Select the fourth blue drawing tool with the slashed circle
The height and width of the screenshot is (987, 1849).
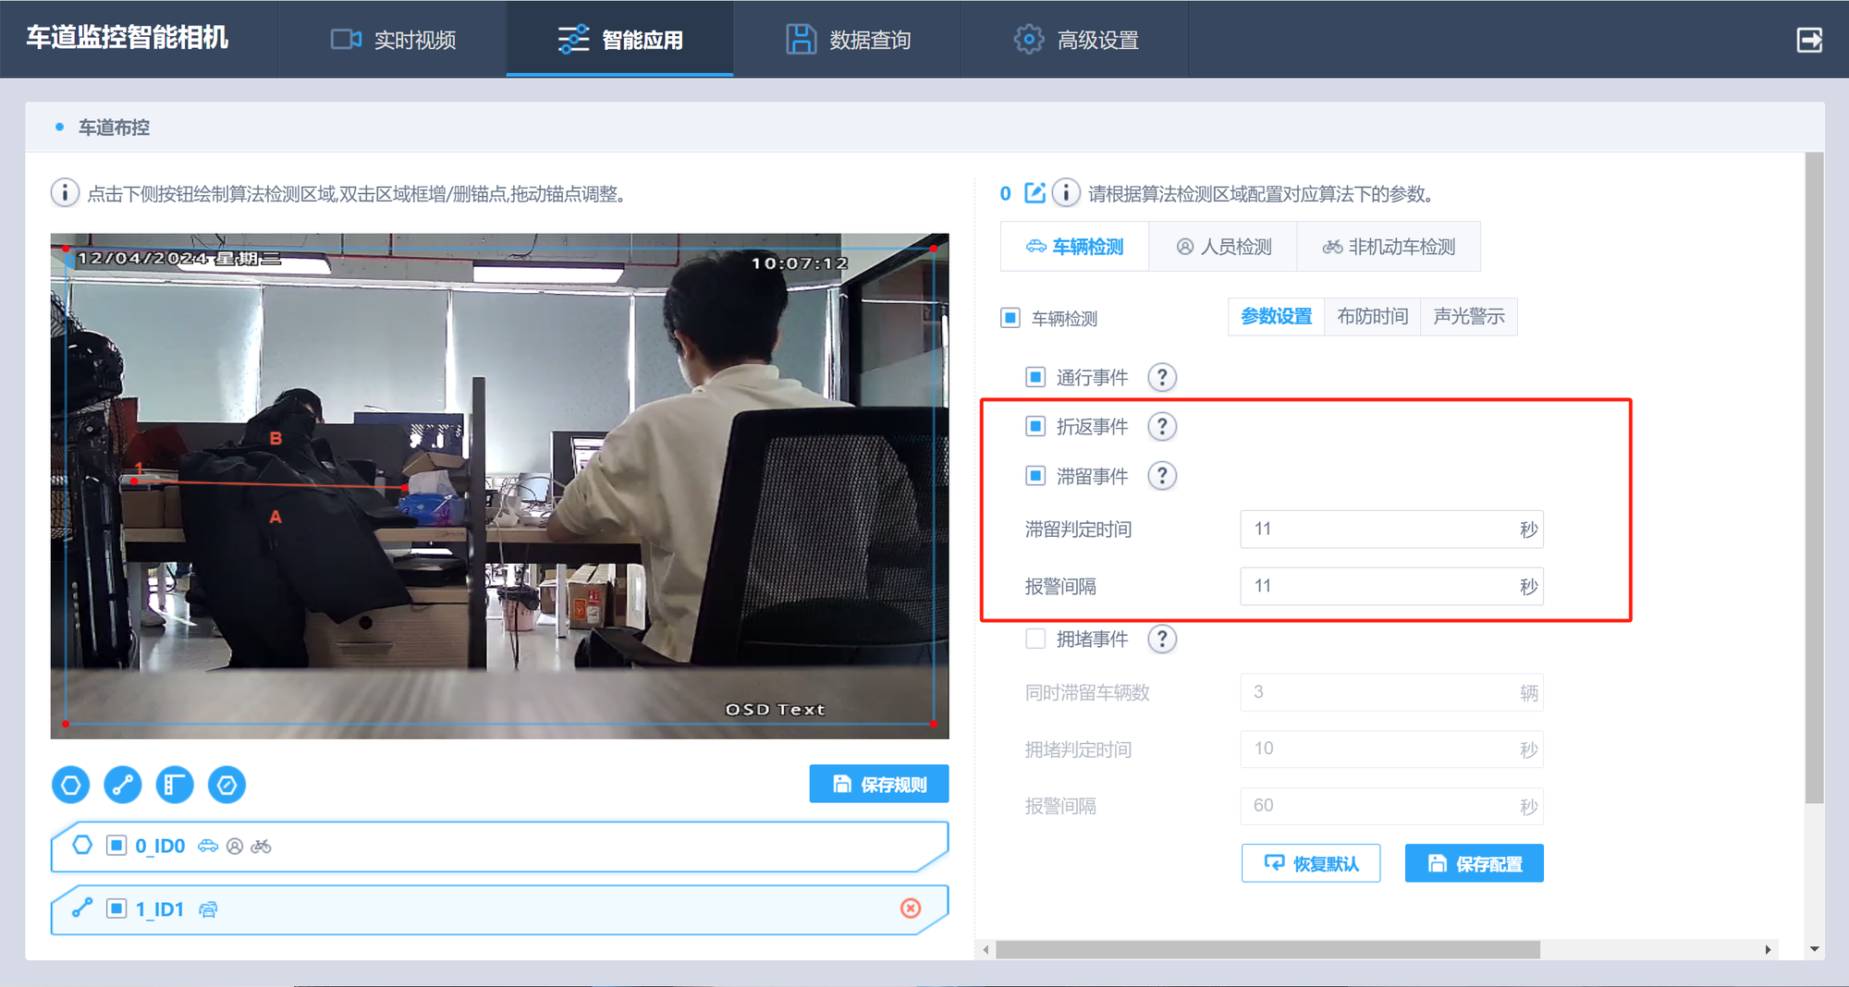(x=227, y=786)
